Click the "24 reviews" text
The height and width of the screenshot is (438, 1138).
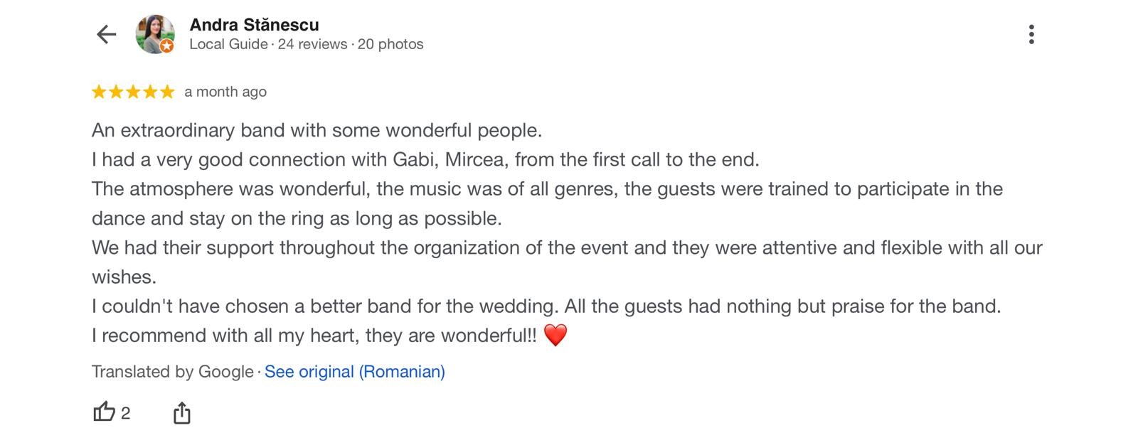coord(312,44)
